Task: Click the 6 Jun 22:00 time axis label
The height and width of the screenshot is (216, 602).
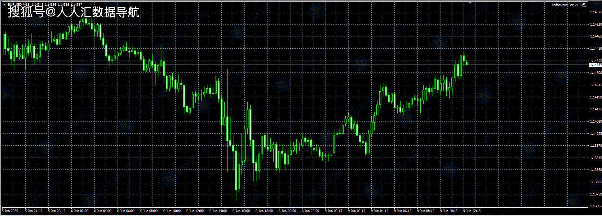Action: tap(310, 211)
